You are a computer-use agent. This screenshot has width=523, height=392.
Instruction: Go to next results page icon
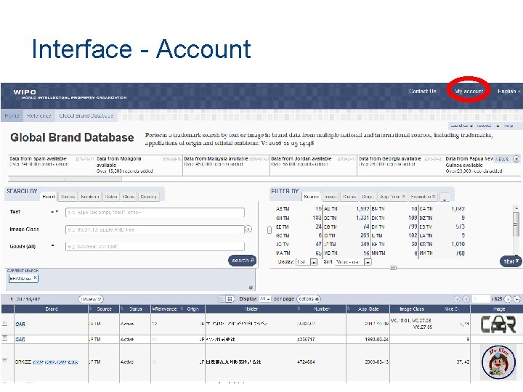pos(508,299)
